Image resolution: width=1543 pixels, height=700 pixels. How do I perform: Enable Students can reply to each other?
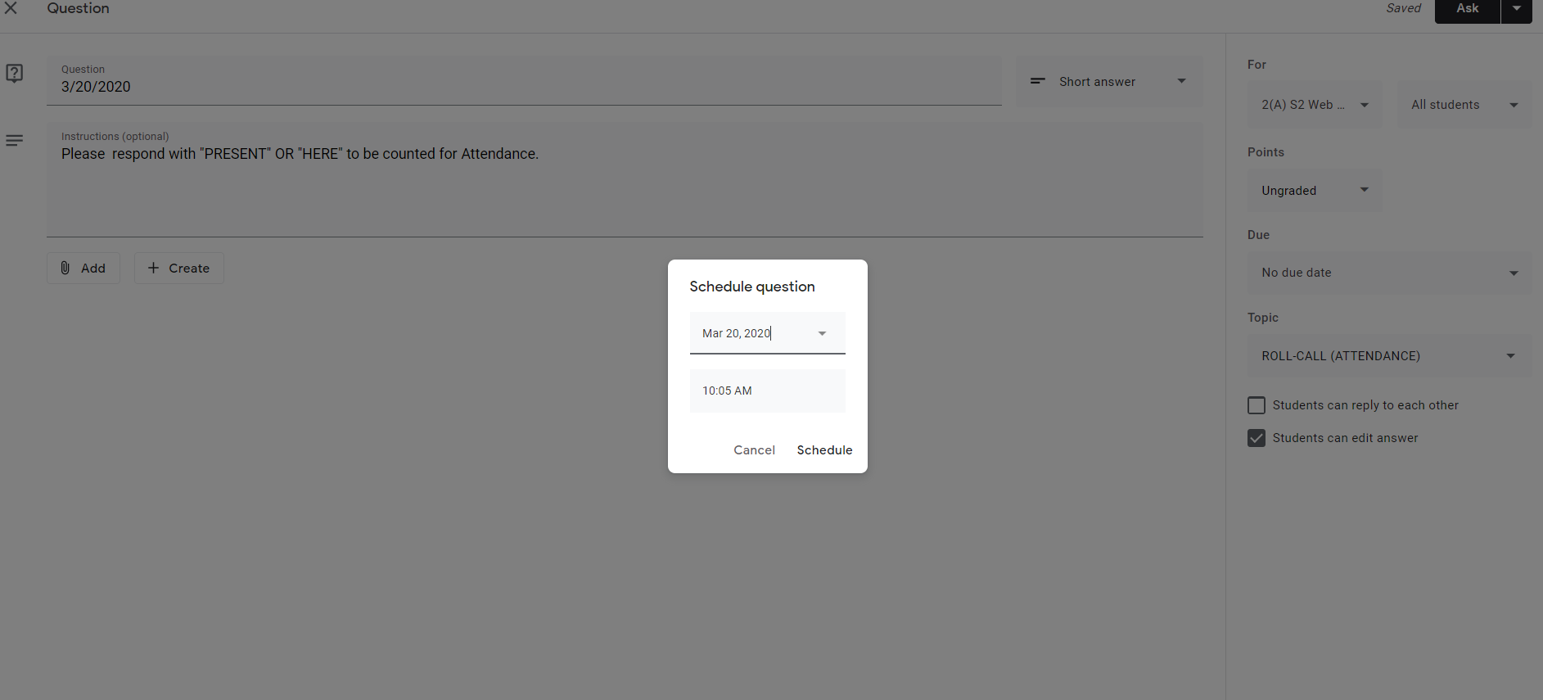pyautogui.click(x=1257, y=405)
